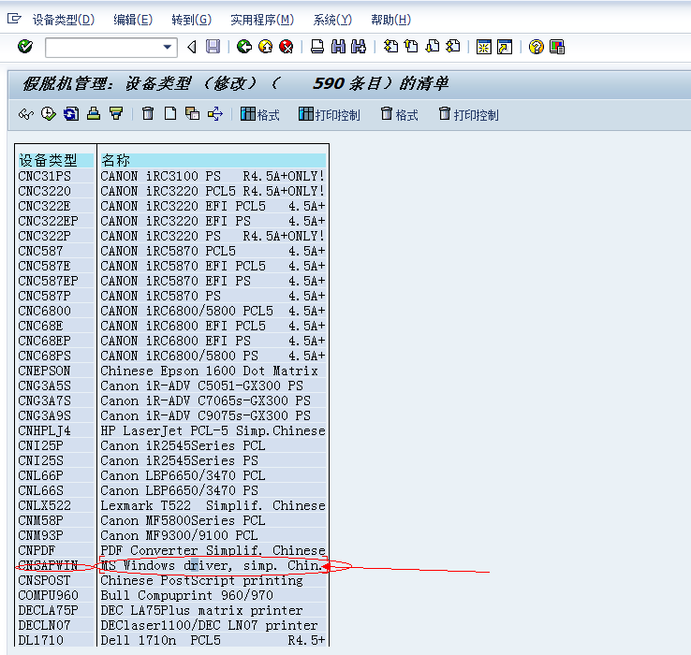Open the 编辑(E) menu
The width and height of the screenshot is (691, 655).
(x=133, y=20)
